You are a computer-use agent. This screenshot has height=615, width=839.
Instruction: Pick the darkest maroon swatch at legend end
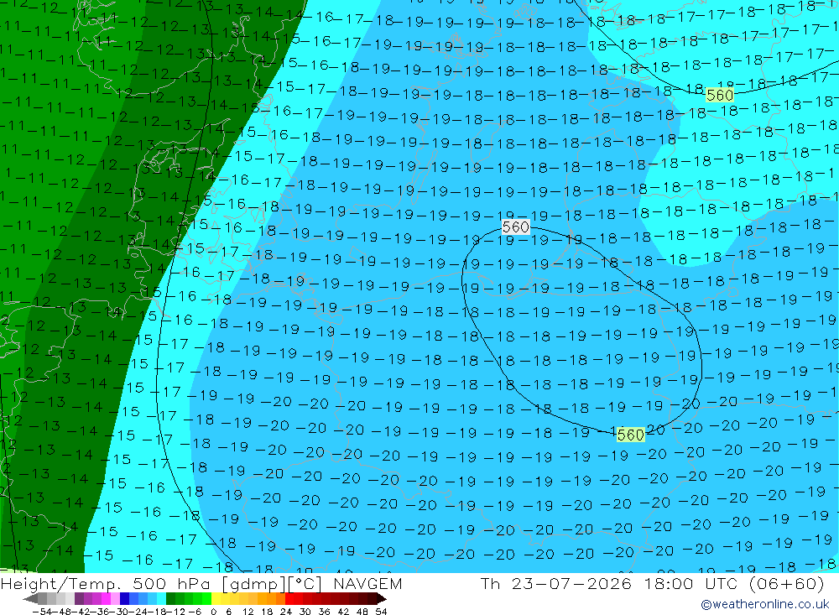point(372,598)
